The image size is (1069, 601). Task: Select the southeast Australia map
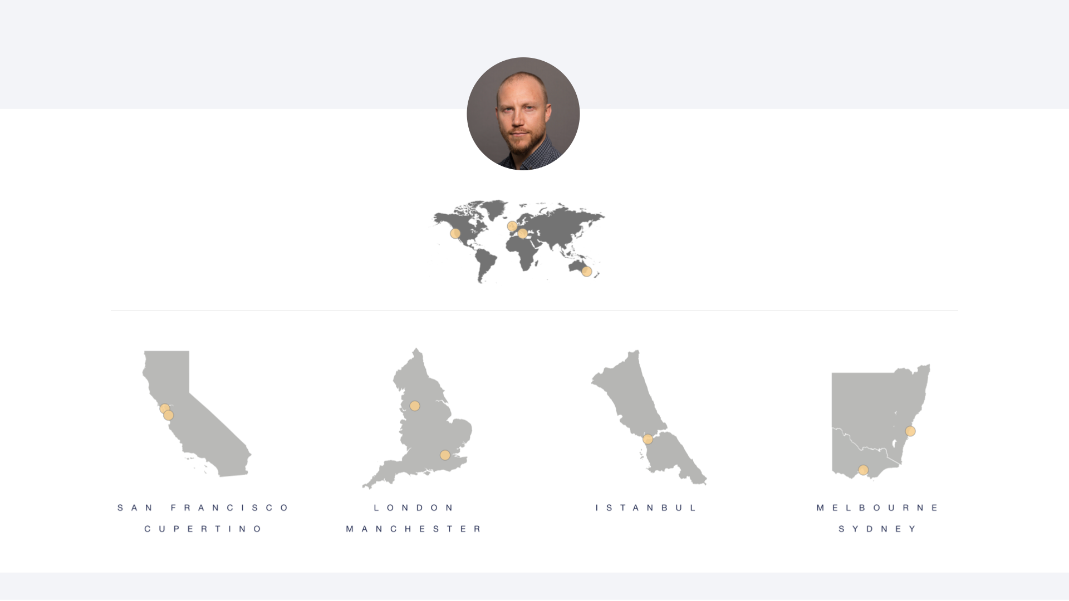(881, 422)
